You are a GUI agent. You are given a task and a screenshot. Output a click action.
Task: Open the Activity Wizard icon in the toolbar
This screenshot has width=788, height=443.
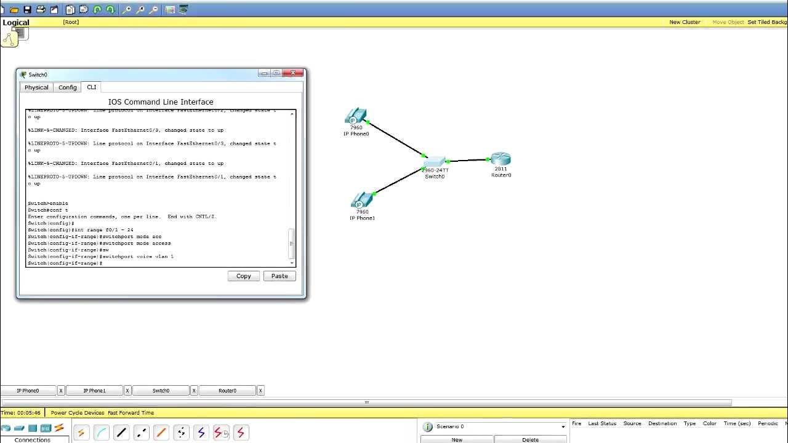[54, 10]
